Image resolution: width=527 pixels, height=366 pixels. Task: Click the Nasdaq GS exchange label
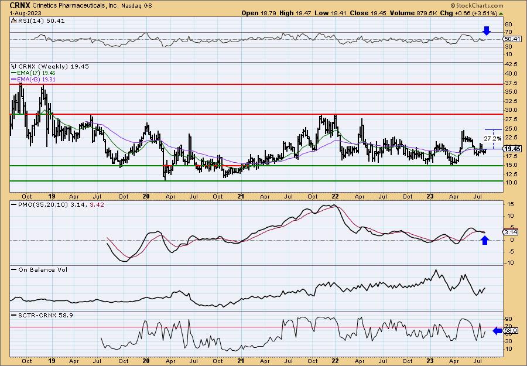pyautogui.click(x=137, y=6)
